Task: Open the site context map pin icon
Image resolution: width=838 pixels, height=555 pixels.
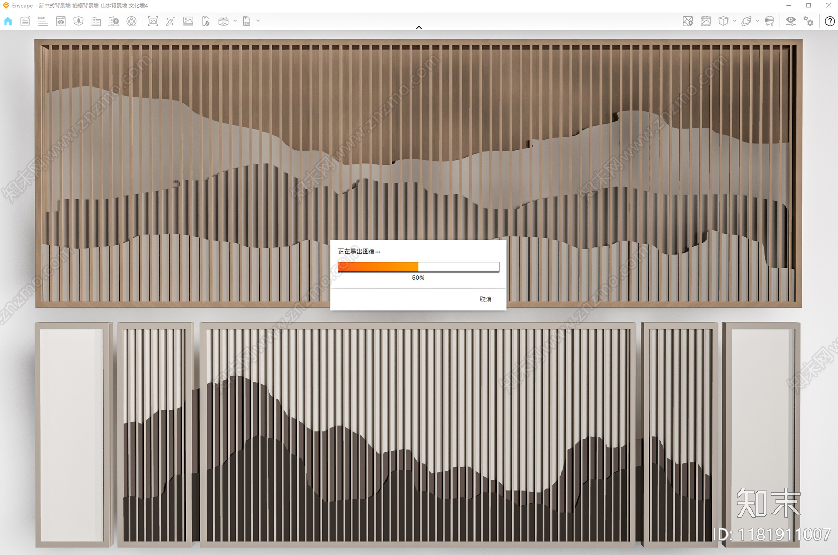Action: click(688, 21)
